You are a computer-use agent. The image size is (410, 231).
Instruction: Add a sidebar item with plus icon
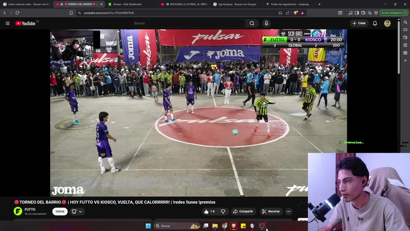coord(405,61)
